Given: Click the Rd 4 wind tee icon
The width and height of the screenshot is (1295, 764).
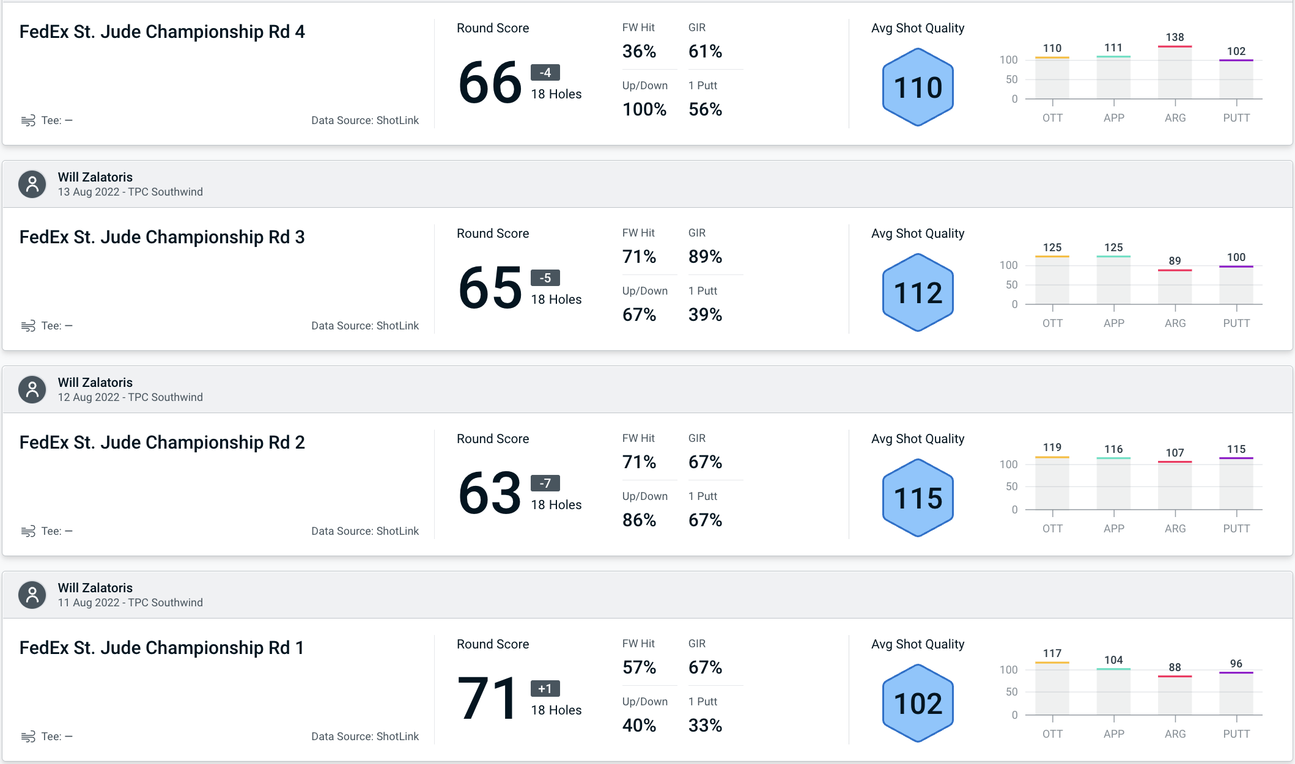Looking at the screenshot, I should point(28,120).
